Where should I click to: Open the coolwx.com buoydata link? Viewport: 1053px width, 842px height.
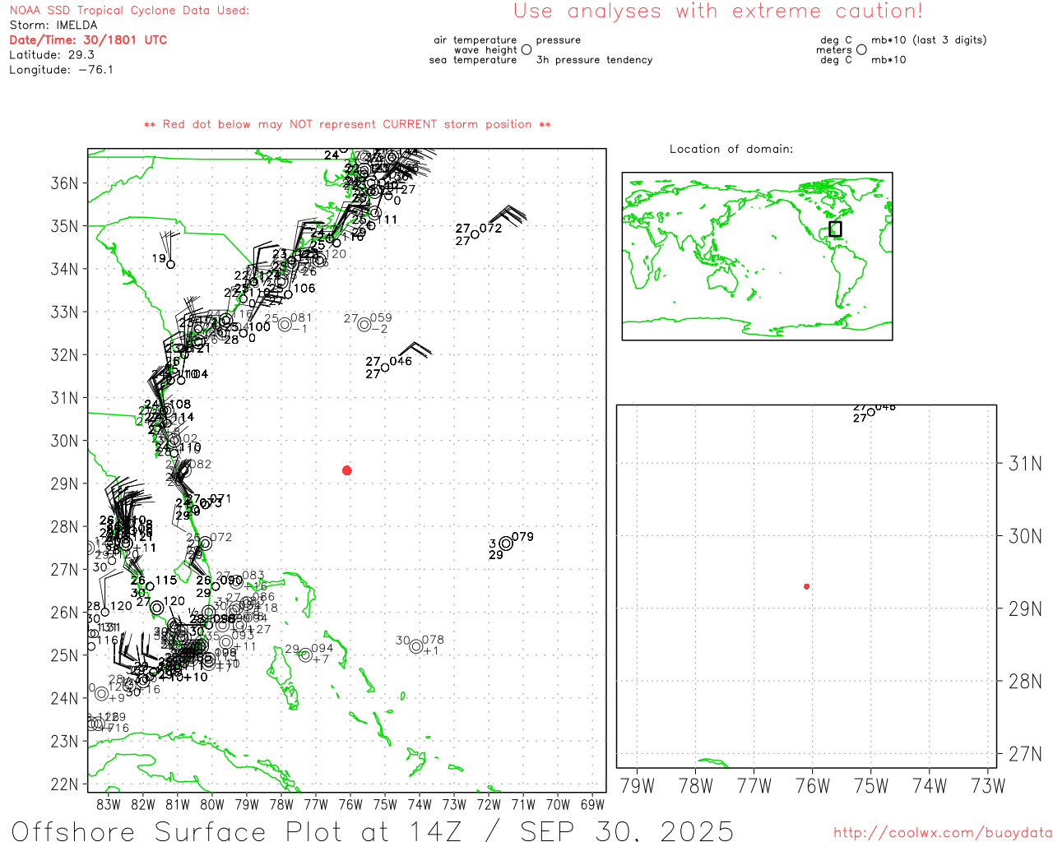click(943, 833)
